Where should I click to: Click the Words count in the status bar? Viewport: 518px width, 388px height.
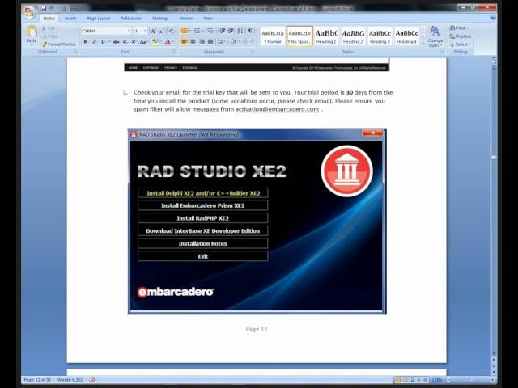70,380
